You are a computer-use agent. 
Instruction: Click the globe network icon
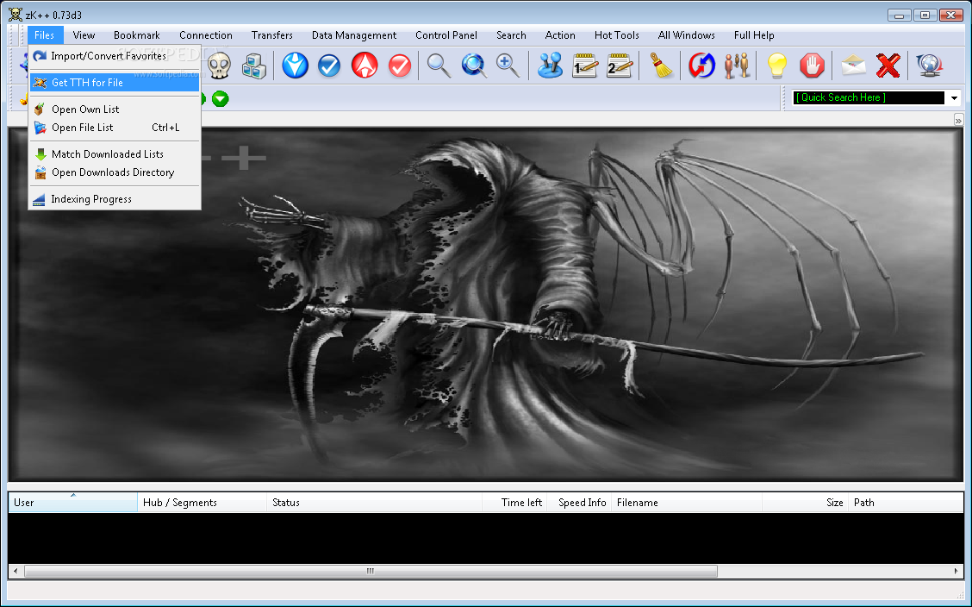pyautogui.click(x=929, y=66)
